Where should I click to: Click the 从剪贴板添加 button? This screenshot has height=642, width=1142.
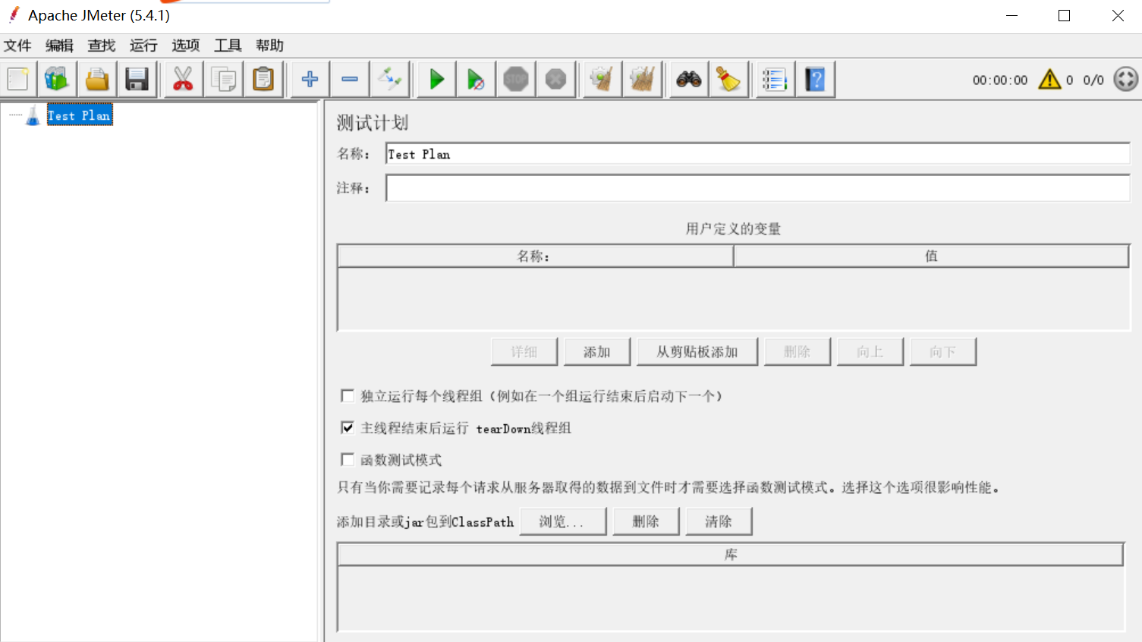(697, 351)
